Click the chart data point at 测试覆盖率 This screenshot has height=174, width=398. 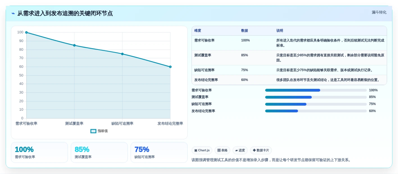[x=74, y=45]
